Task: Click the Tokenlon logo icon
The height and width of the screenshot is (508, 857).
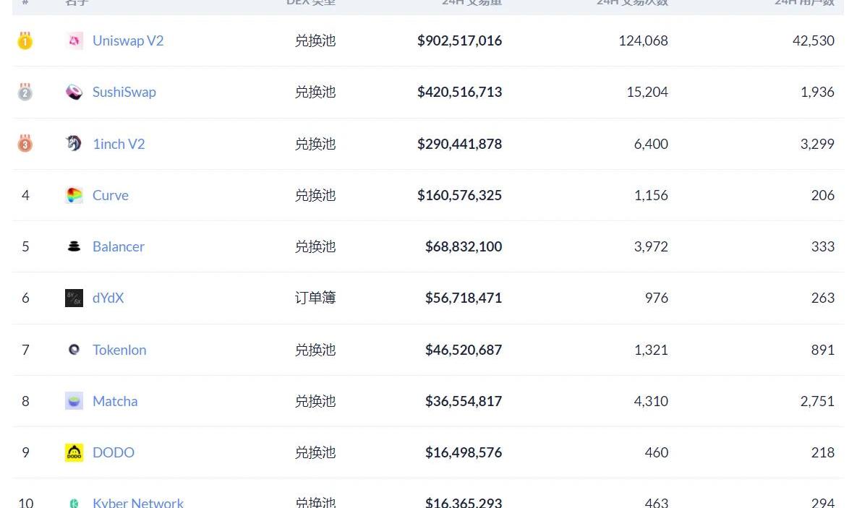Action: (x=74, y=350)
